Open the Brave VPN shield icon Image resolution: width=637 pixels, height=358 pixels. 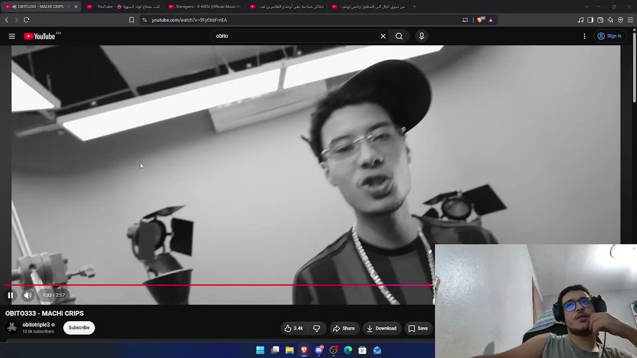(620, 20)
